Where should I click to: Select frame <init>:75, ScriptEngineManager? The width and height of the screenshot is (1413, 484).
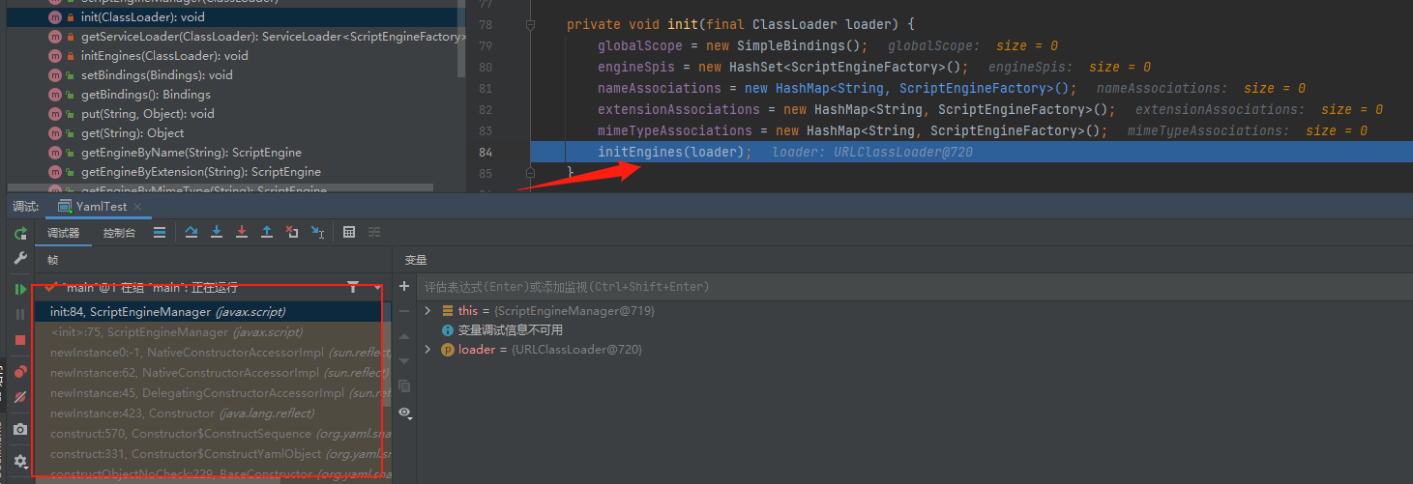212,332
